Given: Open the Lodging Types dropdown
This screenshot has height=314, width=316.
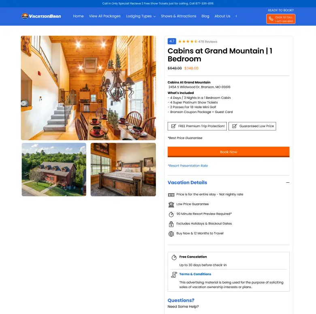Looking at the screenshot, I should point(141,16).
